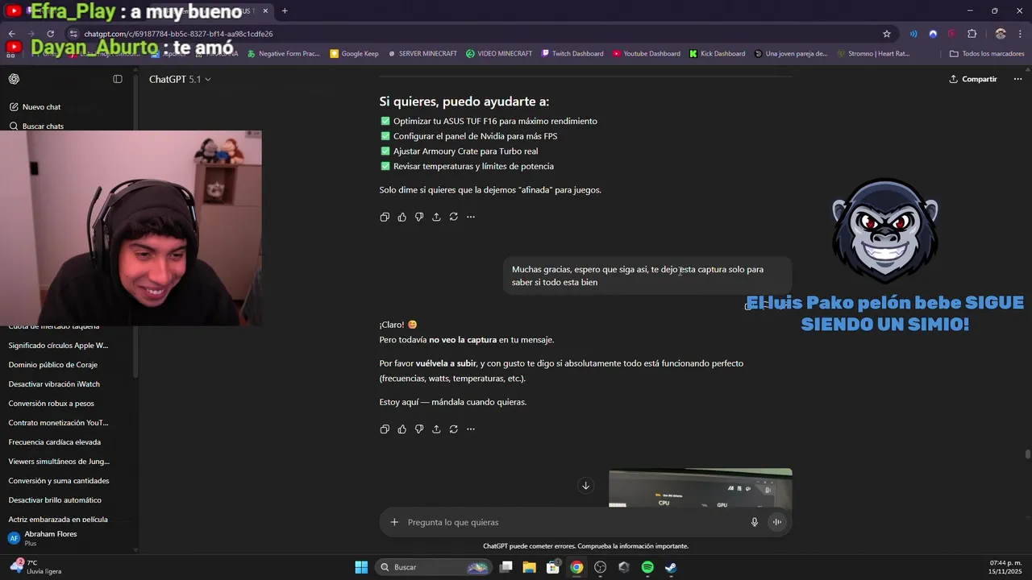The height and width of the screenshot is (580, 1032).
Task: Open the Chrome profile avatar
Action: (1001, 34)
